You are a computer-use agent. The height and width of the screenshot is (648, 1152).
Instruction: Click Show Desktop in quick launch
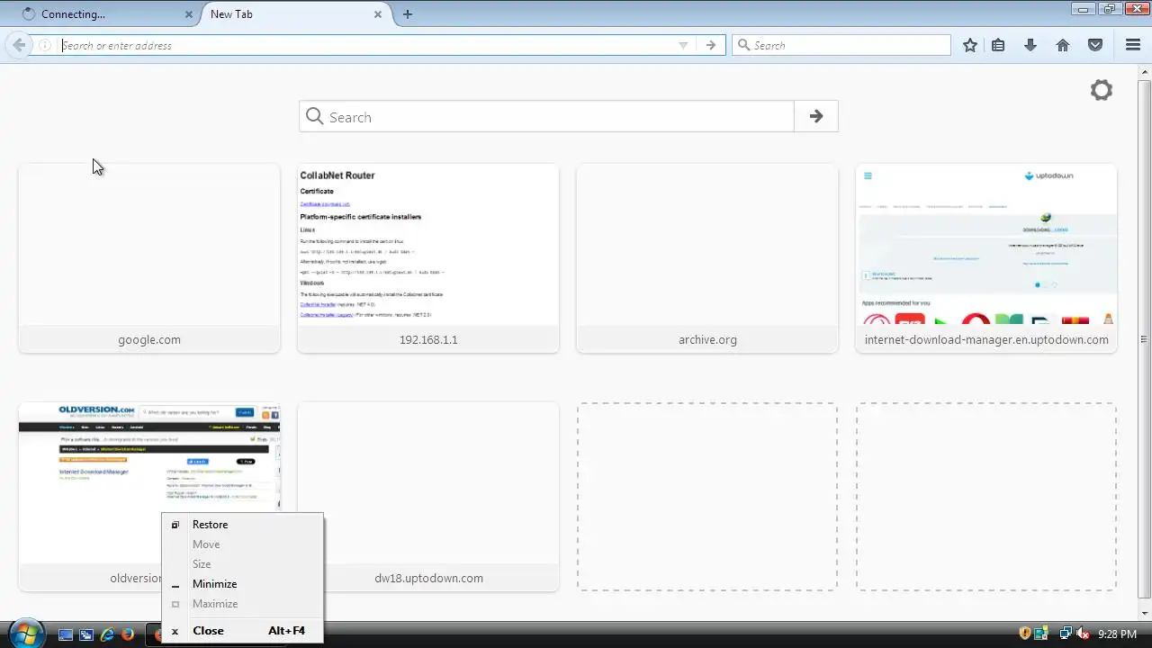[x=66, y=634]
